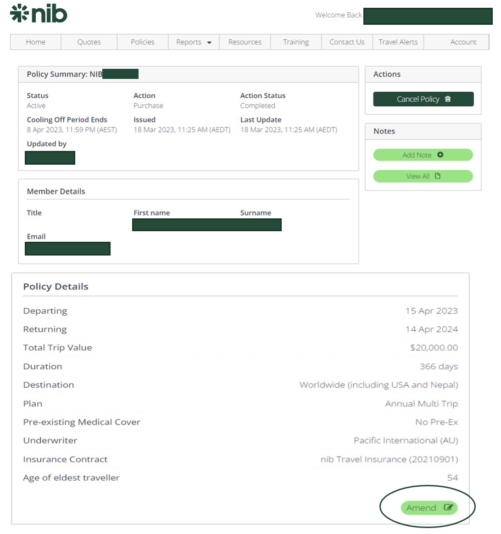Select the Departing date 15 Apr 2023
The height and width of the screenshot is (534, 501).
[431, 311]
